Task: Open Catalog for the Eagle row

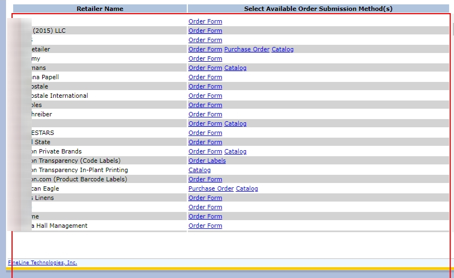Action: pos(246,188)
